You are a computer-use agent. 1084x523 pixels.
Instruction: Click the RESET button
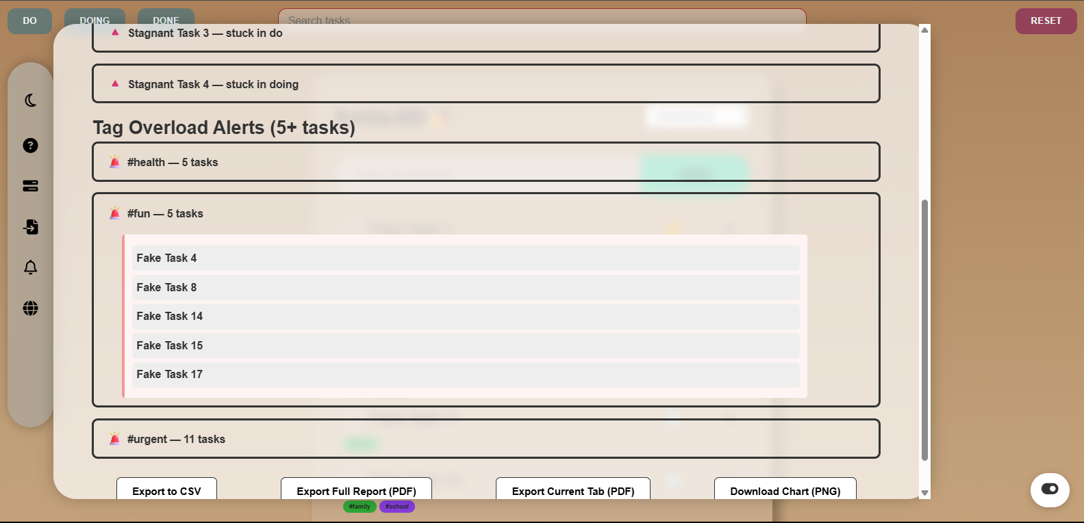click(1046, 21)
